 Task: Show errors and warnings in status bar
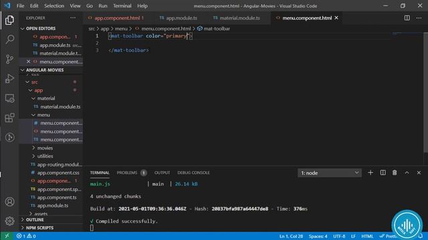(26, 236)
